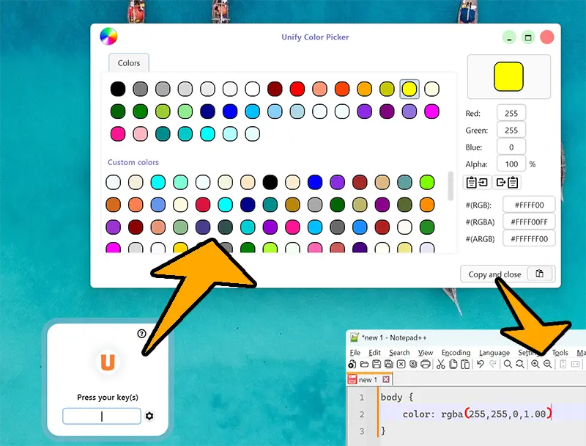Click the Synchronize vertical scrolling icon in Notepad++

tap(563, 364)
